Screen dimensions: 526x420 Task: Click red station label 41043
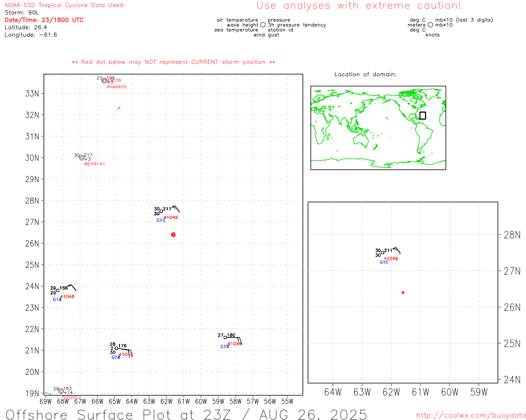tap(126, 354)
